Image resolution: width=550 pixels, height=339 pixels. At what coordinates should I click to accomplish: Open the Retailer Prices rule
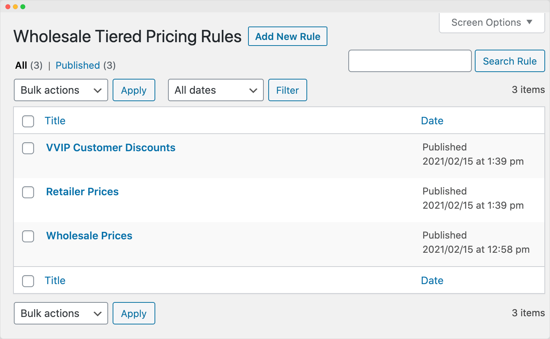82,192
